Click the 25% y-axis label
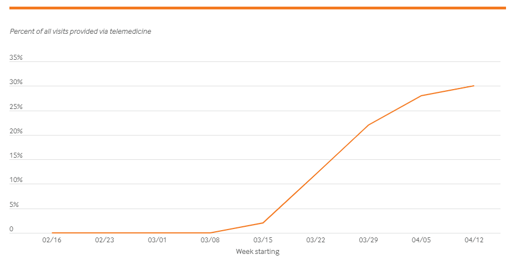Screen dimensions: 511x260 [x=16, y=107]
